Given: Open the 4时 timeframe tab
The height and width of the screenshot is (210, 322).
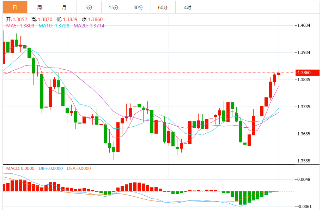Looking at the screenshot, I should [188, 7].
